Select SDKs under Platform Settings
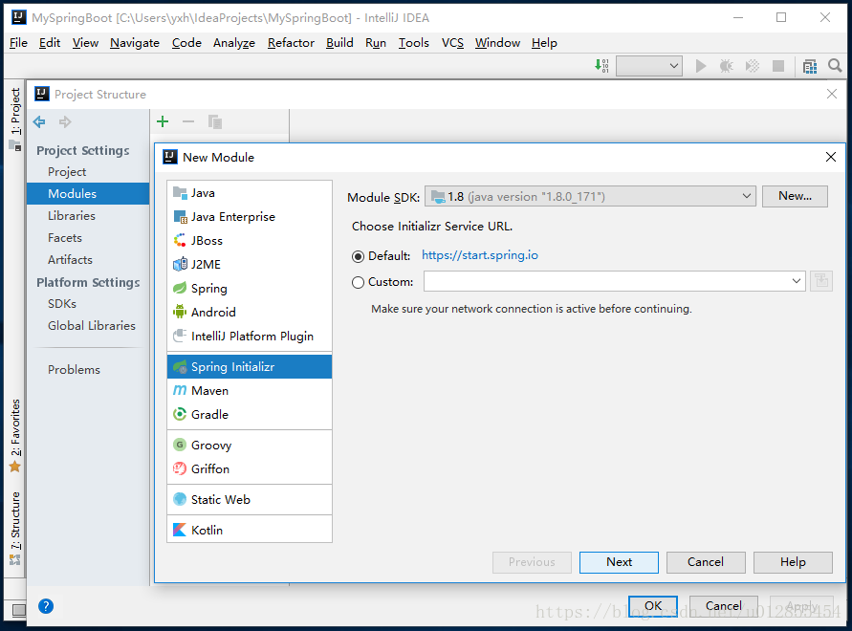852x631 pixels. point(88,304)
